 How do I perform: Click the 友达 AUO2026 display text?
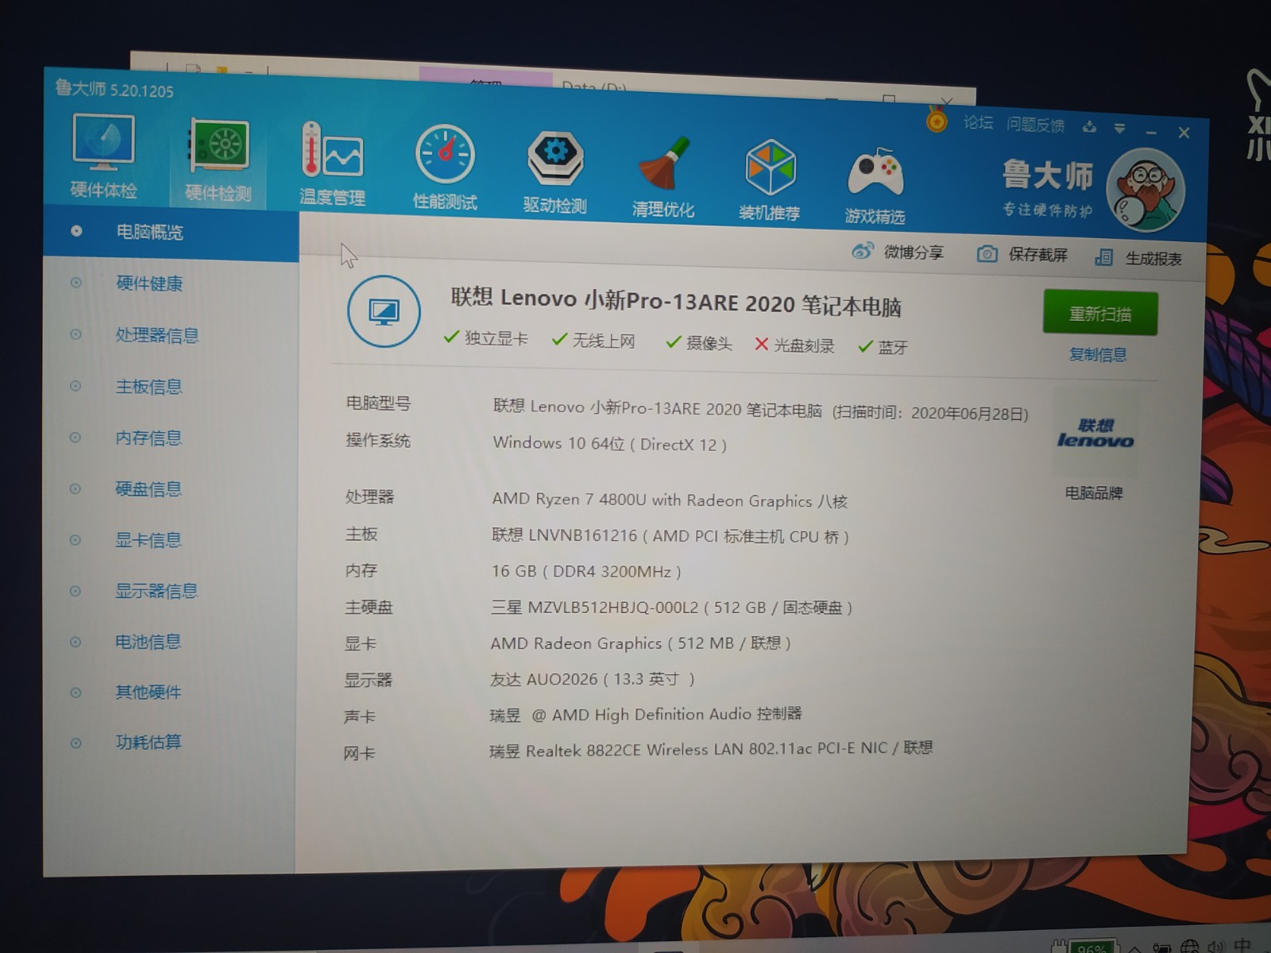point(593,679)
